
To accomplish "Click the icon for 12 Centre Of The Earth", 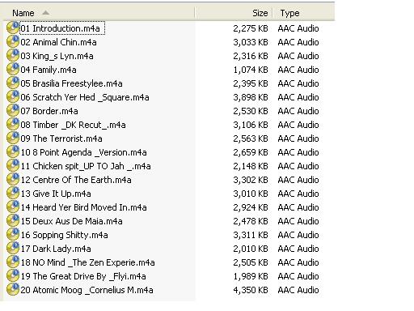I will [13, 180].
